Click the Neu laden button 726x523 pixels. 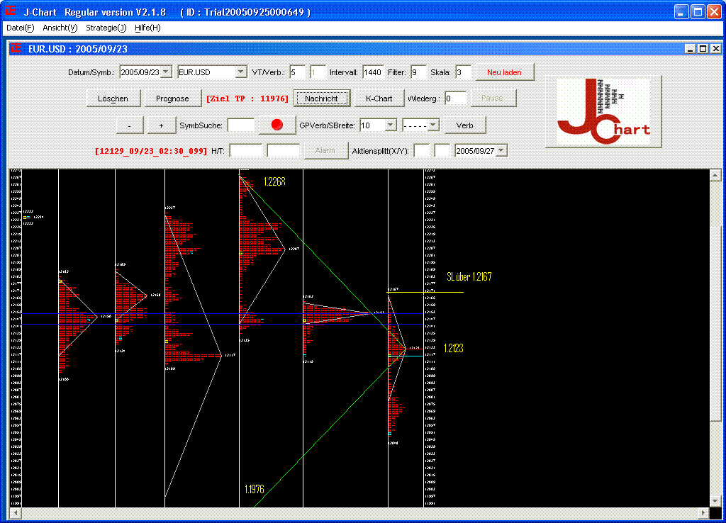pyautogui.click(x=504, y=72)
